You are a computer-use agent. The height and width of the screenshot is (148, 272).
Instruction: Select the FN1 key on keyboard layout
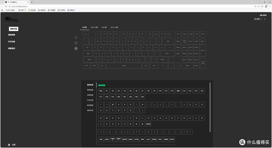pos(154,66)
